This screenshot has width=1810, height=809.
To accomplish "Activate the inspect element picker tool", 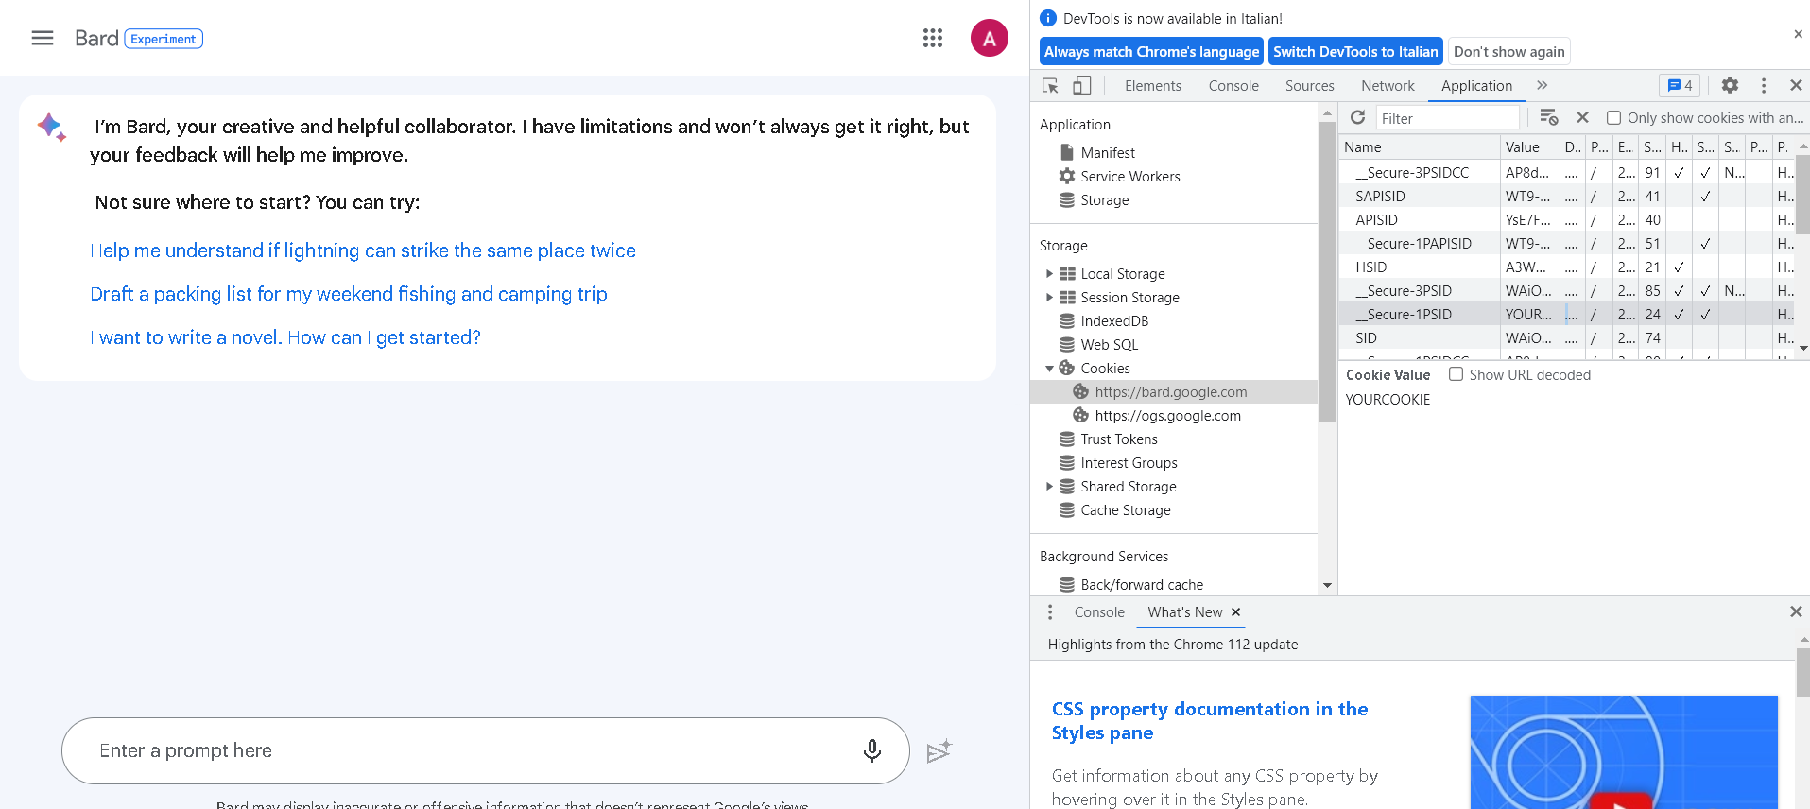I will 1050,86.
